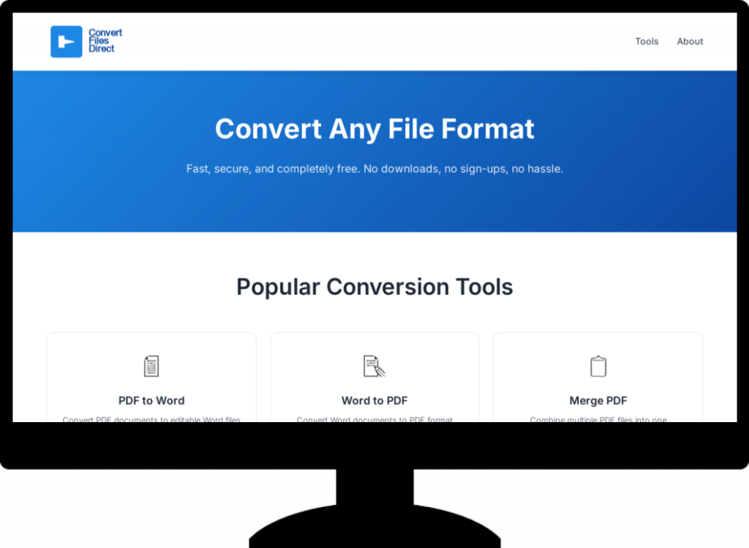
Task: Click the Popular Conversion Tools heading
Action: (374, 287)
